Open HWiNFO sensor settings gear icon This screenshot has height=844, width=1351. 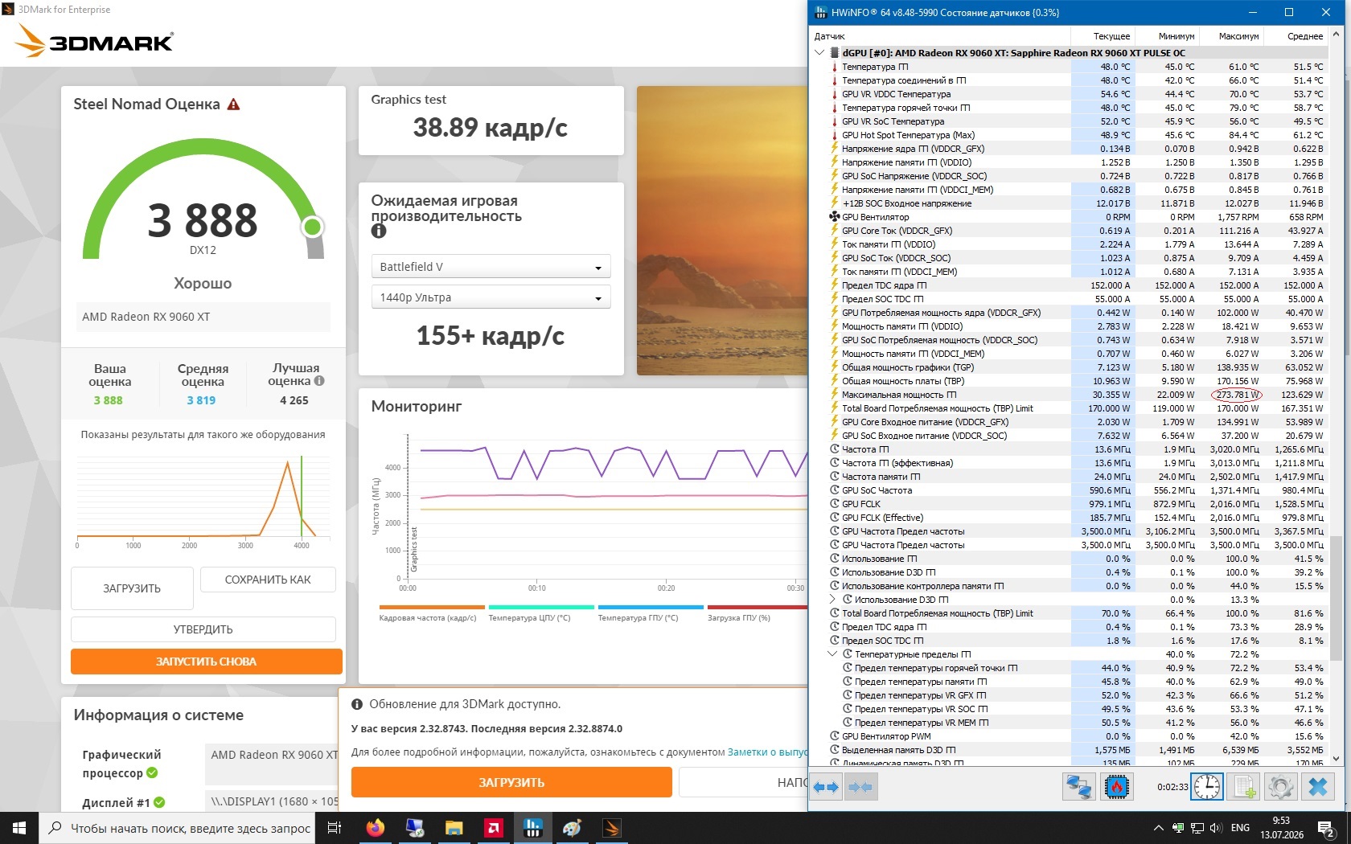point(1280,787)
